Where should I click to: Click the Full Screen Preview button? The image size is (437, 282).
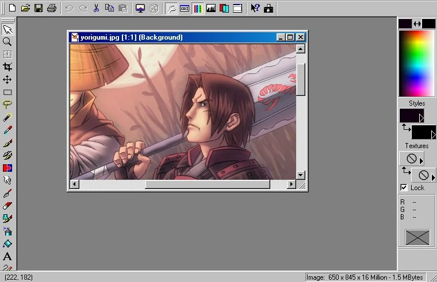click(140, 8)
